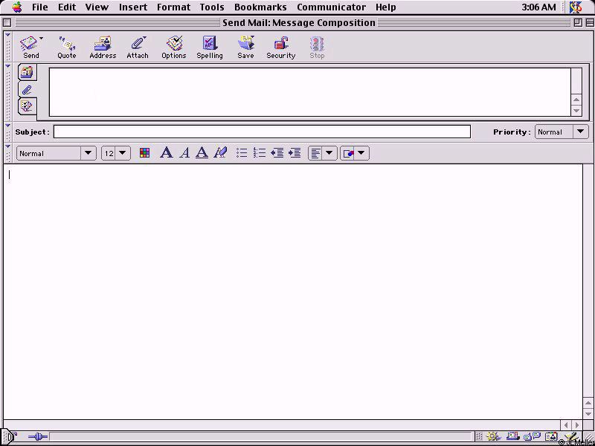Open the font size 12 dropdown
The image size is (595, 446).
point(116,153)
